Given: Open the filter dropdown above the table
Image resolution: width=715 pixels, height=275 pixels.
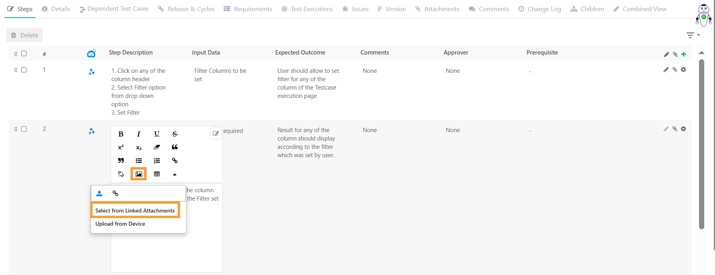Looking at the screenshot, I should point(693,35).
